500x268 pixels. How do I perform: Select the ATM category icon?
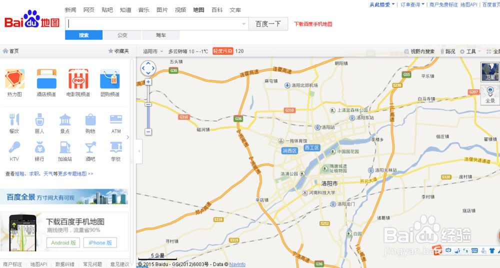click(x=116, y=120)
